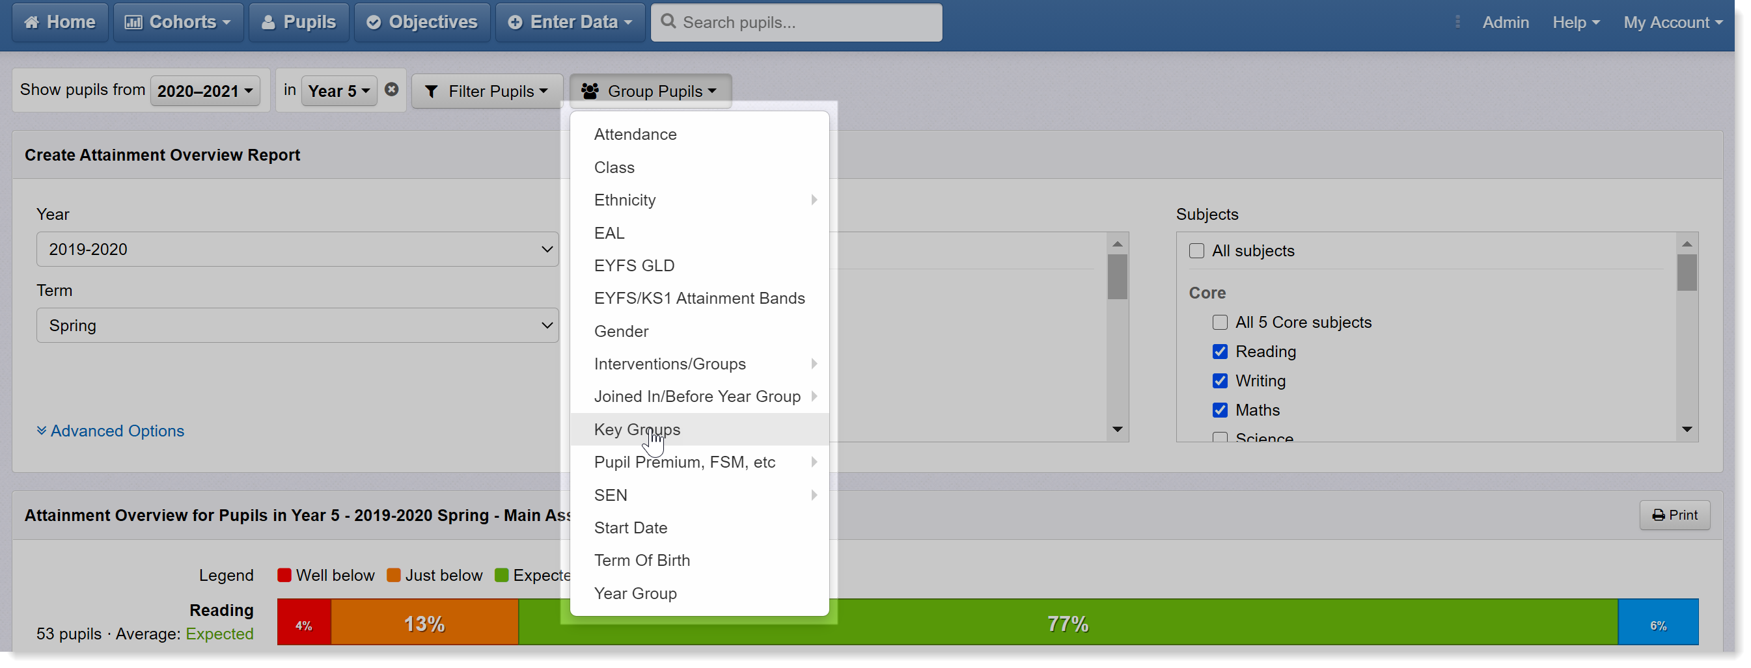Click the Just below orange legend swatch
This screenshot has height=668, width=1751.
[x=394, y=576]
